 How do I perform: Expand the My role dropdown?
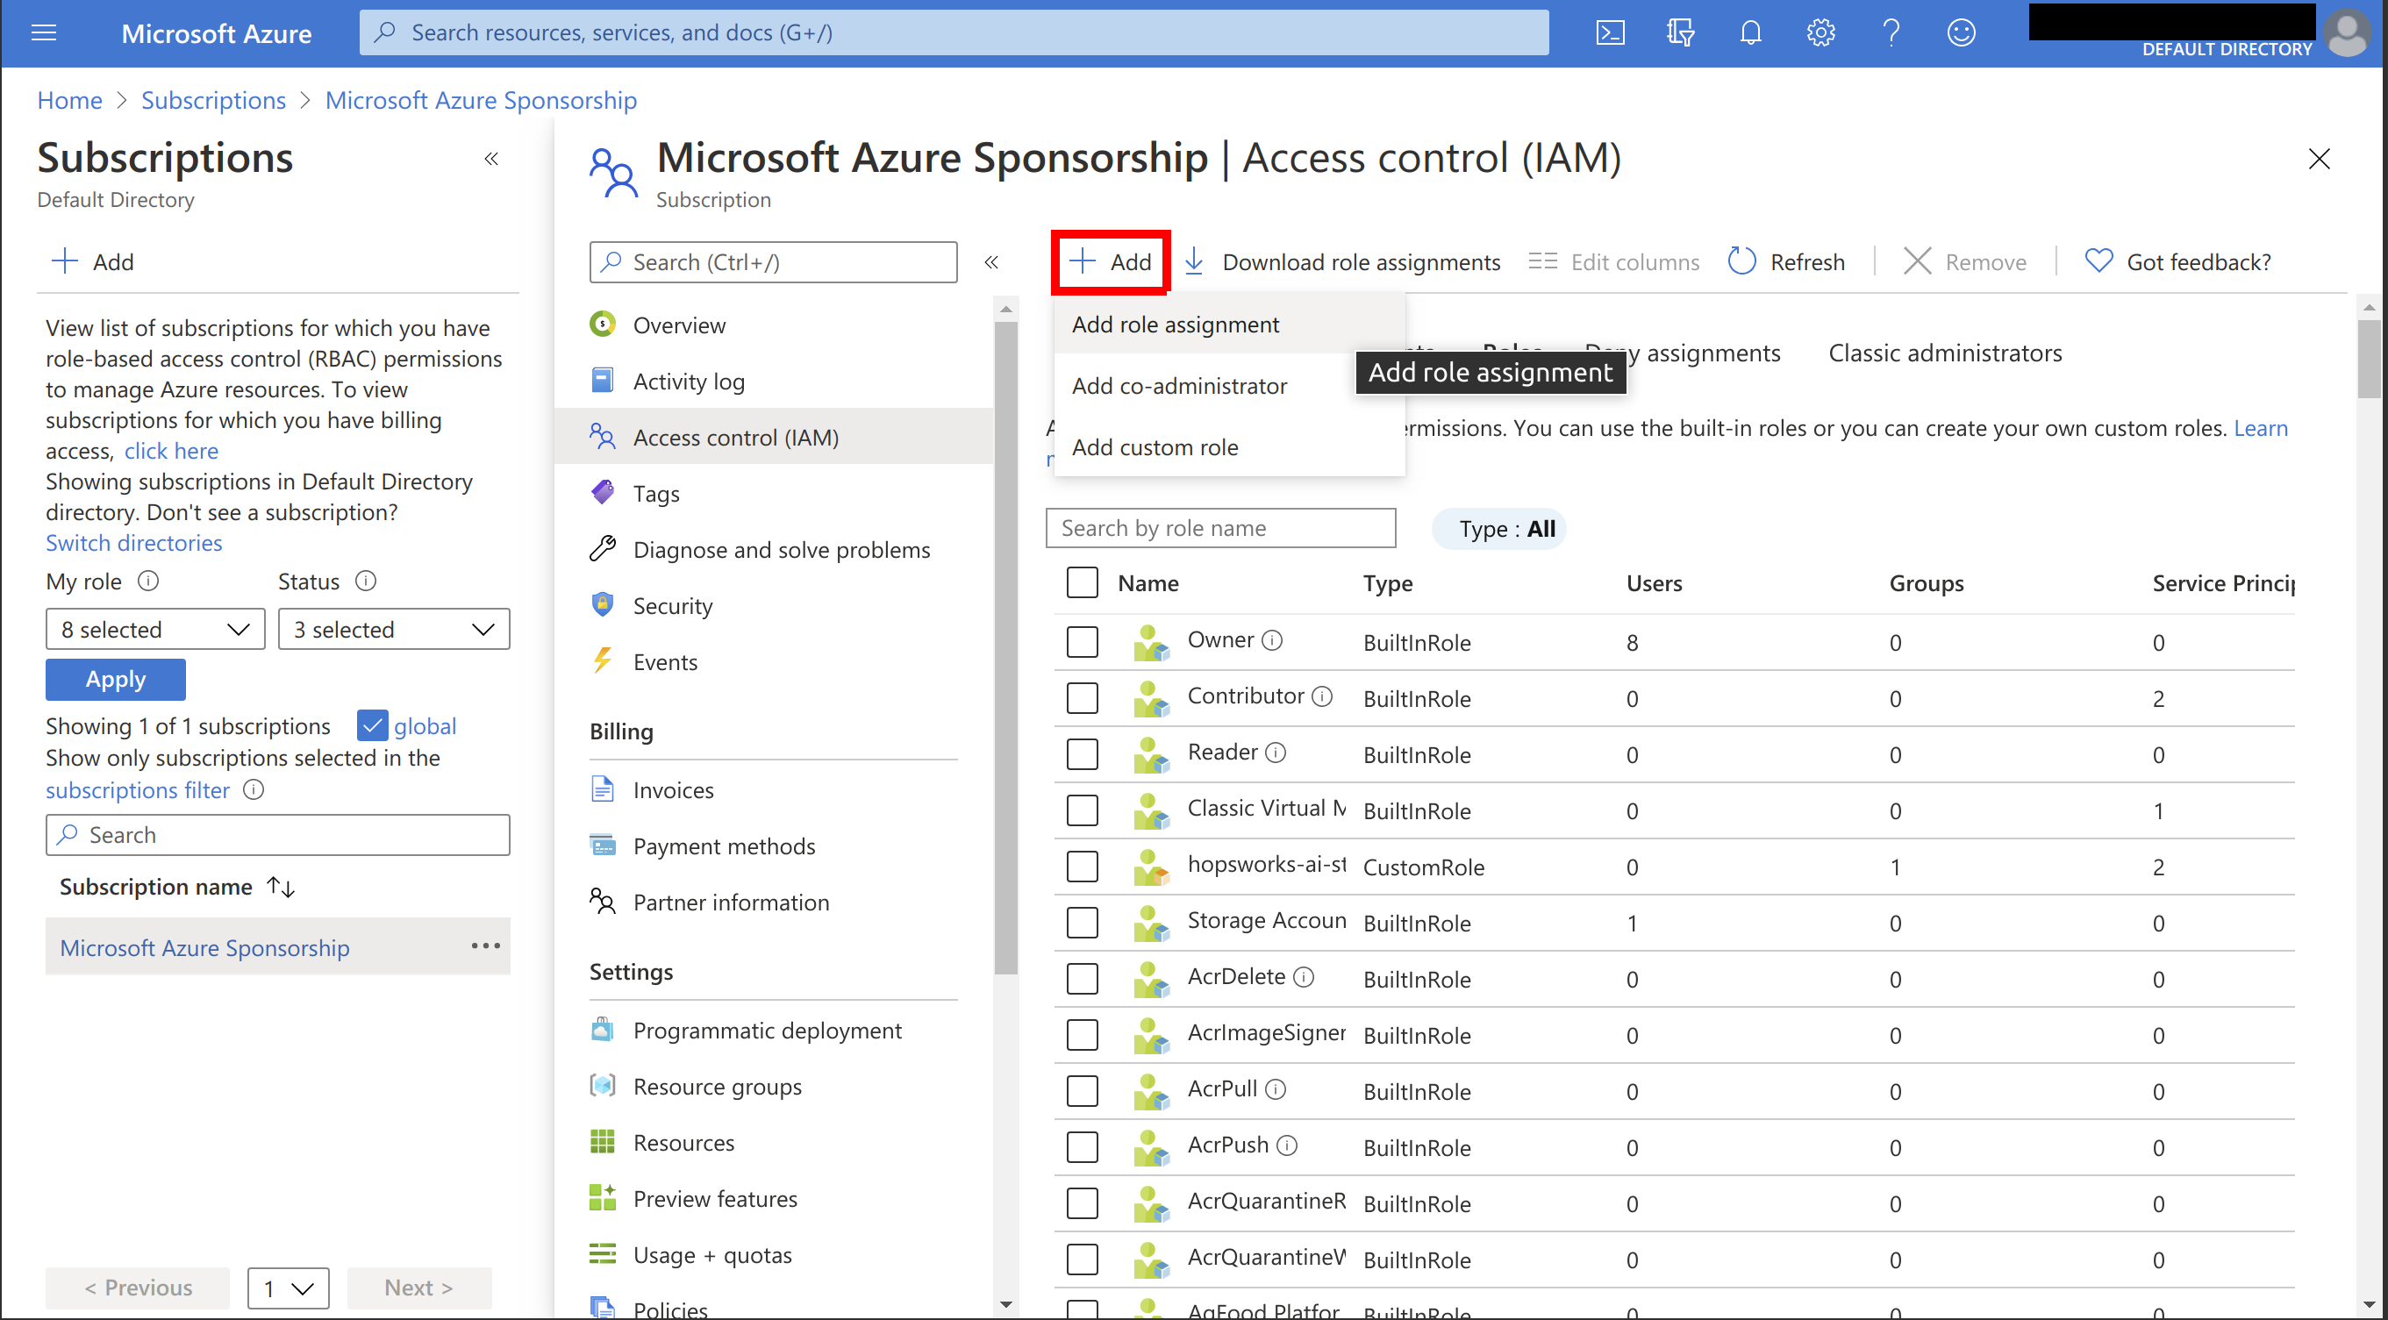[x=154, y=630]
